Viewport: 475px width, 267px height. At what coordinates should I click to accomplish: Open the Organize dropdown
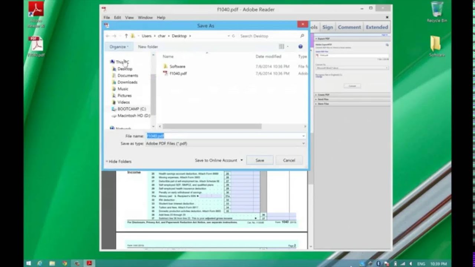(x=119, y=47)
